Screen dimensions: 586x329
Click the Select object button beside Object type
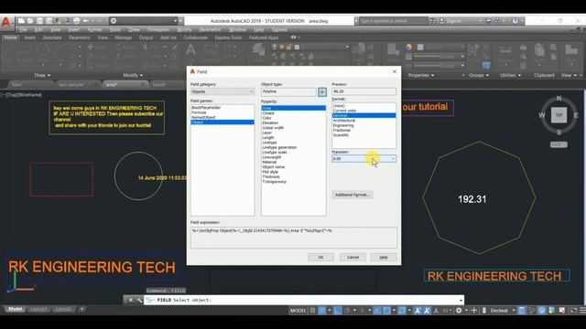coord(321,91)
